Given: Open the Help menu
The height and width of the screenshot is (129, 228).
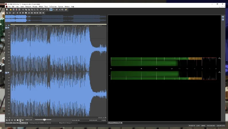Looking at the screenshot, I should [x=72, y=7].
